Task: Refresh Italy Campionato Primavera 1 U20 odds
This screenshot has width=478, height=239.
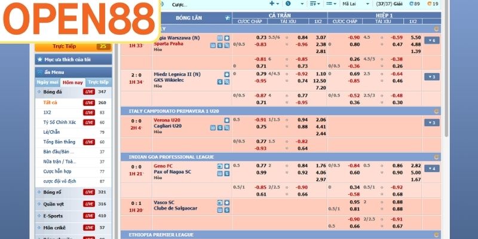Action: point(436,111)
